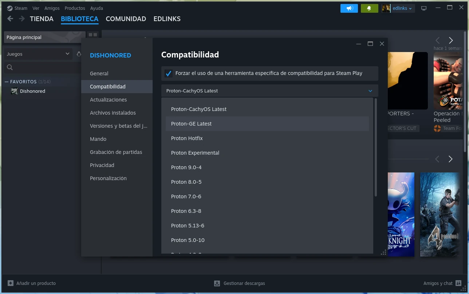This screenshot has height=294, width=469.
Task: Open the Steam menu with logo
Action: pyautogui.click(x=17, y=8)
